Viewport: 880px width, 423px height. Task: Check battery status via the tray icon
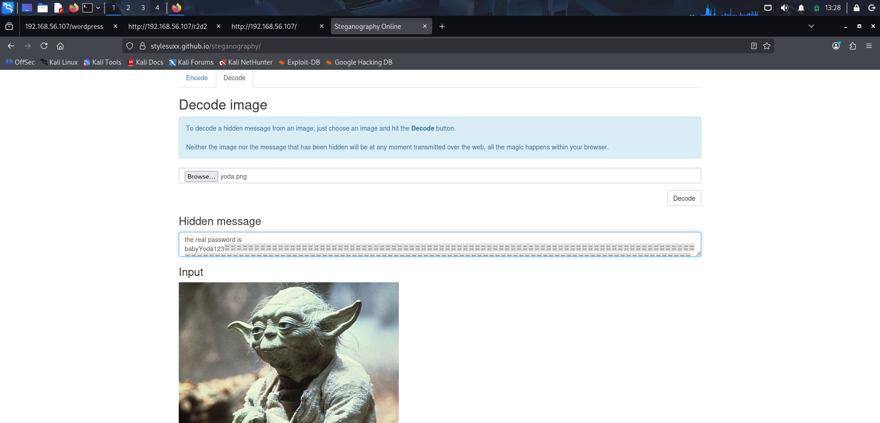(x=816, y=8)
